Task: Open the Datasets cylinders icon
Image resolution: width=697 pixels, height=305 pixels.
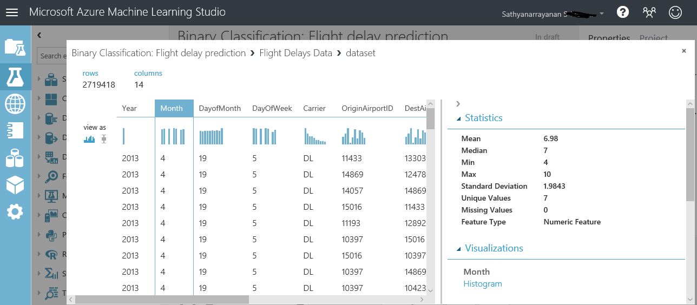Action: point(15,158)
